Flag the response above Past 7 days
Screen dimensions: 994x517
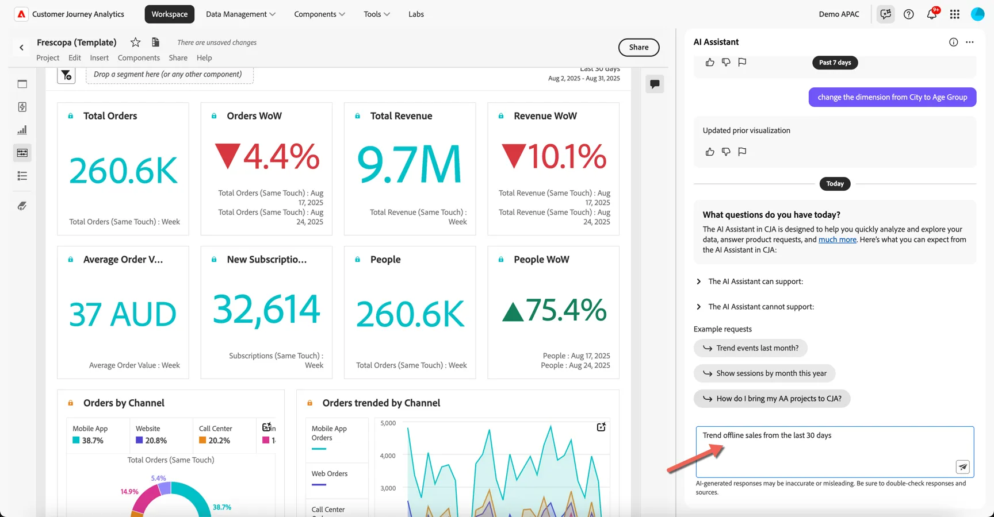coord(742,62)
